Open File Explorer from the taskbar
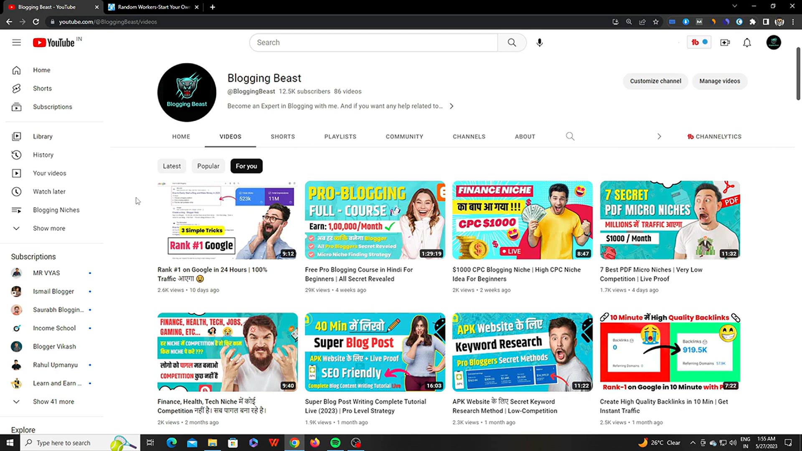The image size is (802, 451). pyautogui.click(x=213, y=443)
